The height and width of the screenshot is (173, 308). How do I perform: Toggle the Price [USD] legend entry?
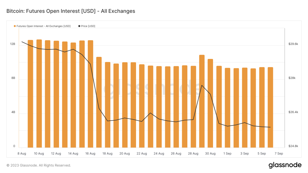pyautogui.click(x=88, y=26)
